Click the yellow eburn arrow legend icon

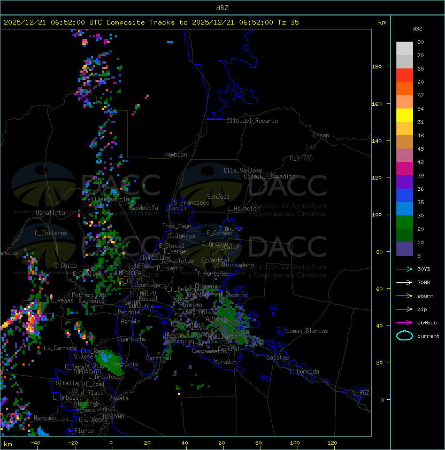click(x=404, y=296)
